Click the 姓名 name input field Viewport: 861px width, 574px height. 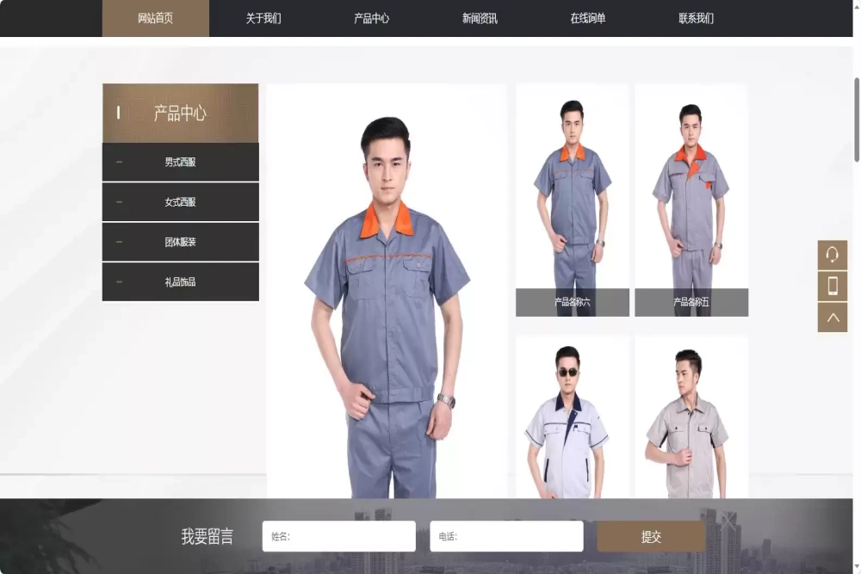pyautogui.click(x=338, y=536)
